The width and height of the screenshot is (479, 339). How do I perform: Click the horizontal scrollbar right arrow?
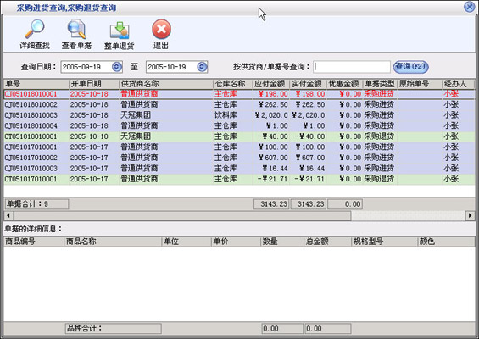[x=470, y=215]
